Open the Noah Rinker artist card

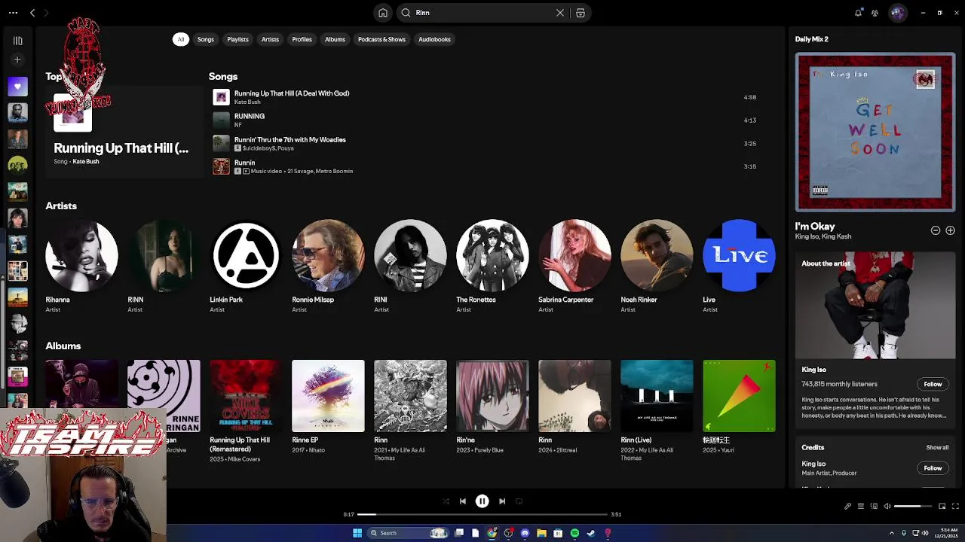click(657, 266)
